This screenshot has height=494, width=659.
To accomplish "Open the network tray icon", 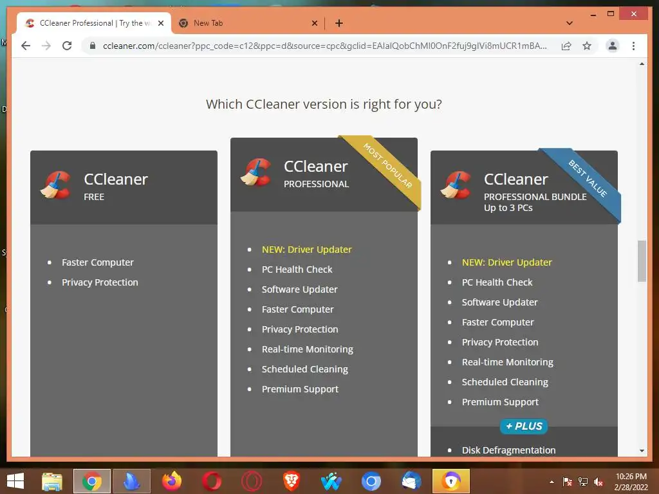I will tap(583, 482).
